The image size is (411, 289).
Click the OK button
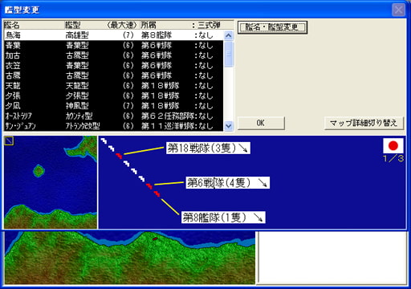click(261, 123)
